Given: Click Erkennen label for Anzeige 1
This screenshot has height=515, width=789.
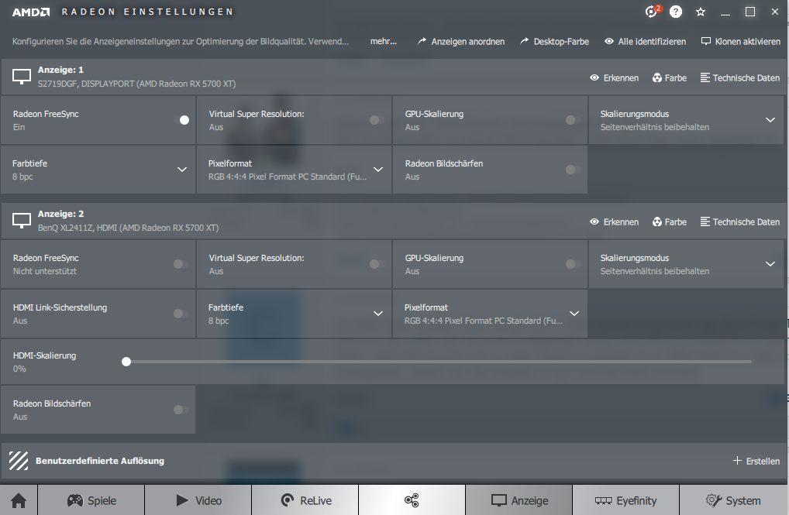Looking at the screenshot, I should point(621,78).
